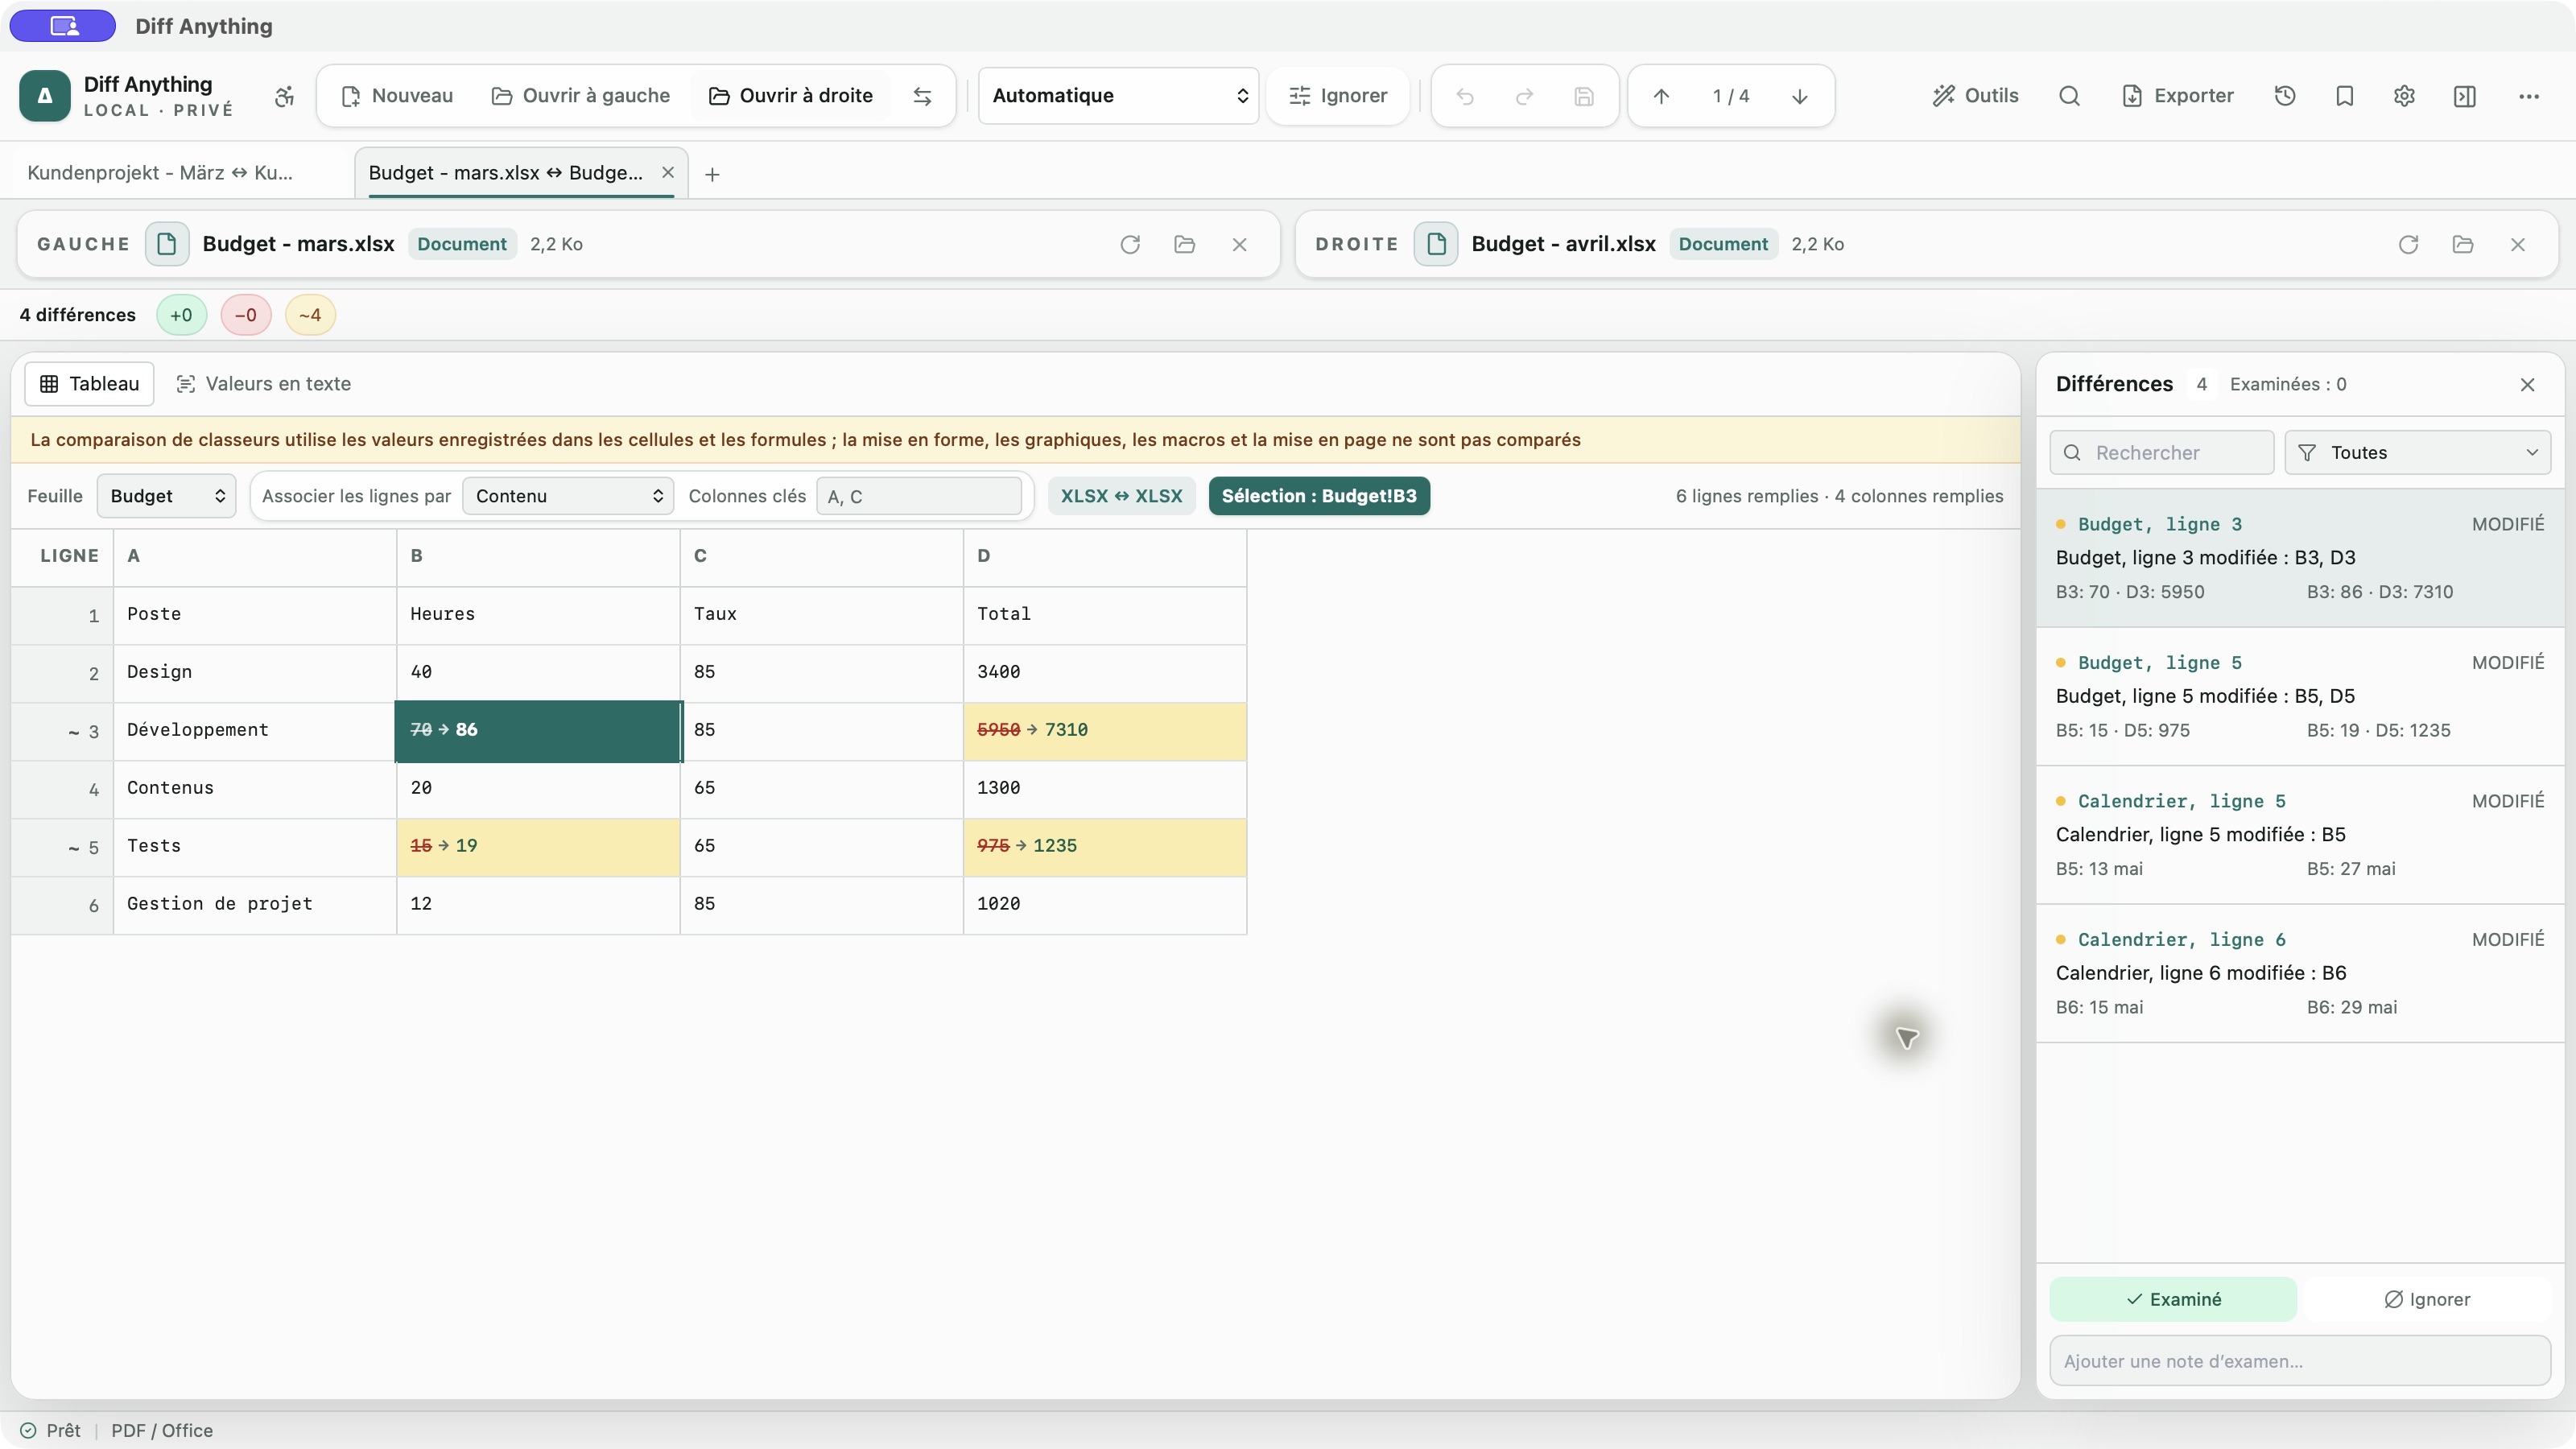This screenshot has width=2576, height=1449.
Task: Mark difference as Examiné
Action: coord(2173,1299)
